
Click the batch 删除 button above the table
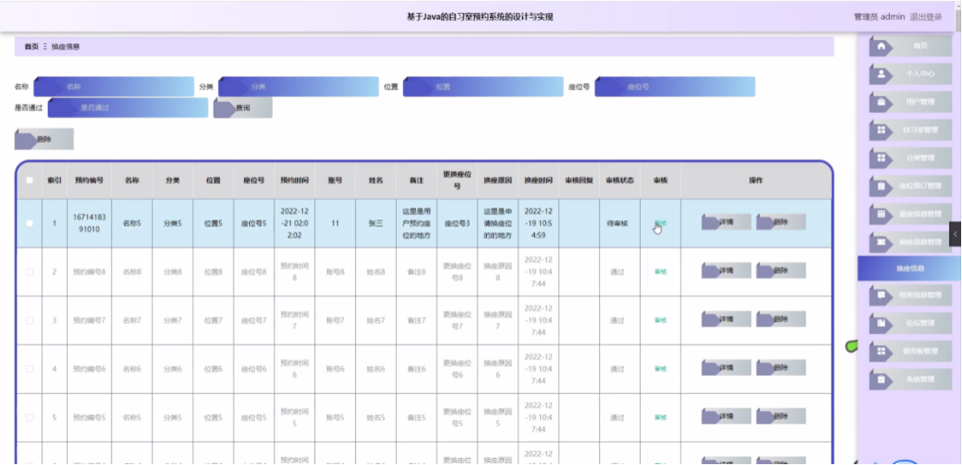[44, 139]
